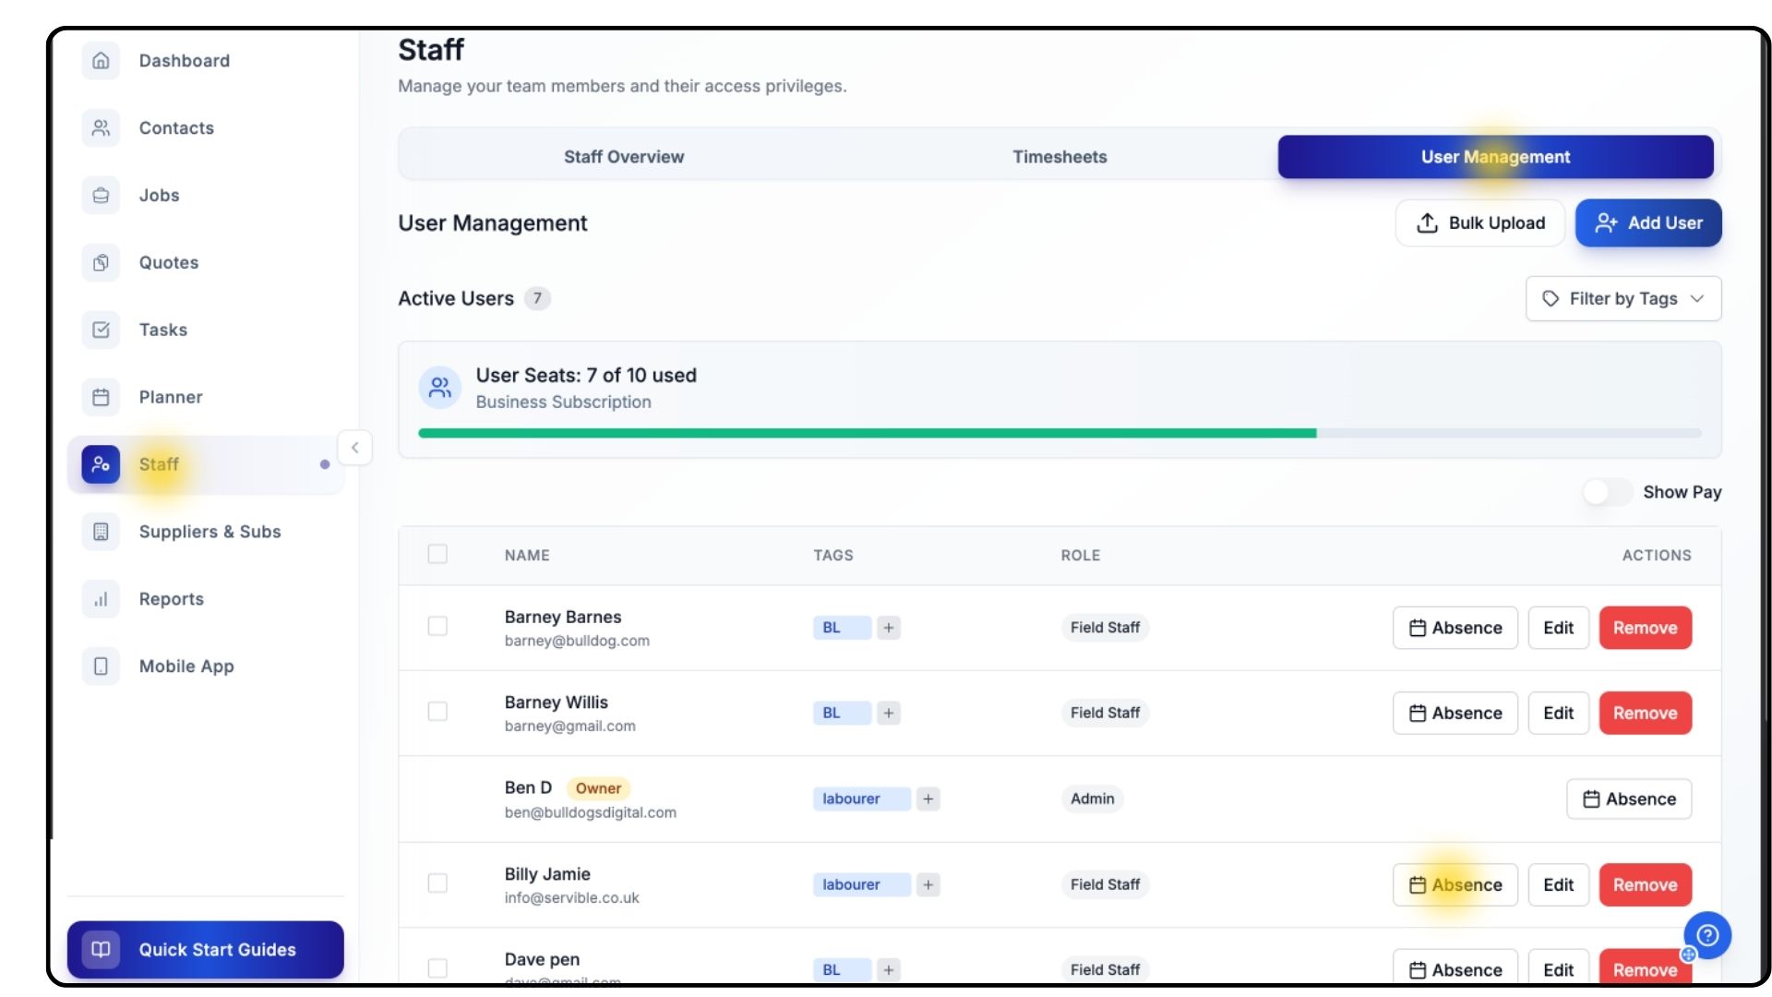This screenshot has width=1772, height=997.
Task: Switch to the Timesheets tab
Action: (1059, 157)
